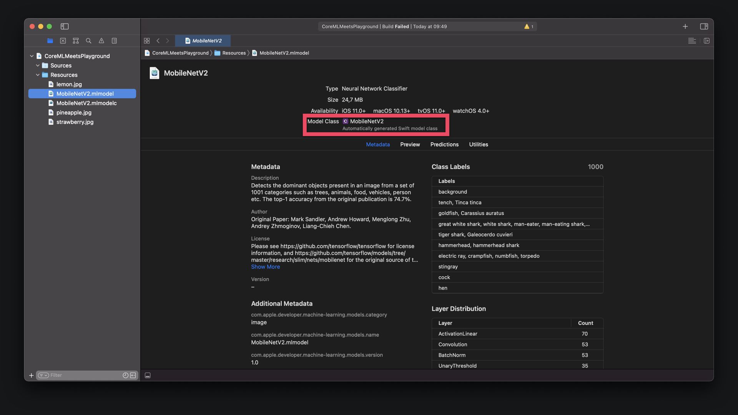738x415 pixels.
Task: Click the build warning indicator
Action: [529, 27]
